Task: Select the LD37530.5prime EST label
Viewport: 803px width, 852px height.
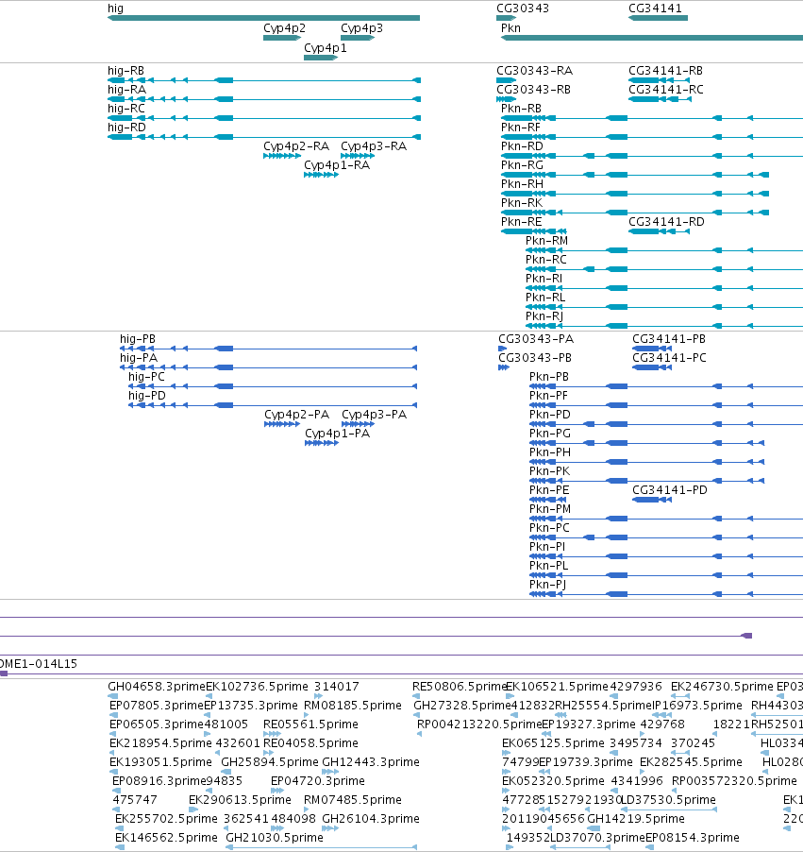Action: pyautogui.click(x=669, y=800)
